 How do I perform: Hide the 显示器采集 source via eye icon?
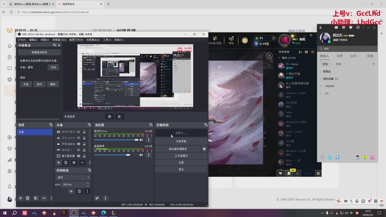pyautogui.click(x=79, y=156)
